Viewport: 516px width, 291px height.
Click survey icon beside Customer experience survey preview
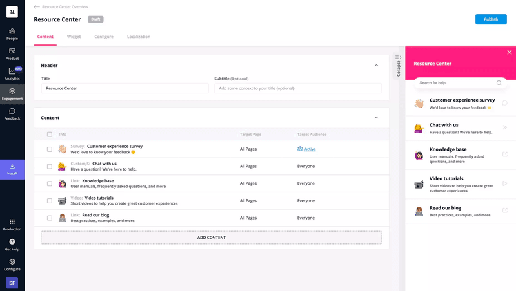pos(504,103)
